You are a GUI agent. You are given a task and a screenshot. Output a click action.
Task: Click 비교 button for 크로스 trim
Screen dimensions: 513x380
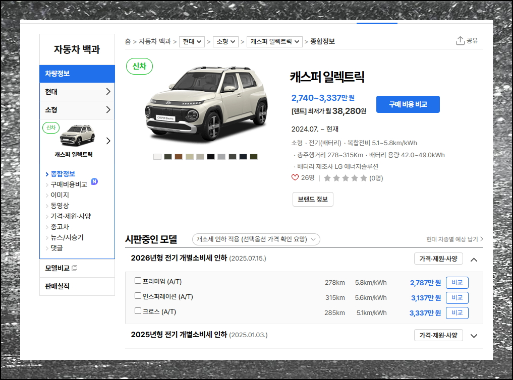(x=457, y=312)
